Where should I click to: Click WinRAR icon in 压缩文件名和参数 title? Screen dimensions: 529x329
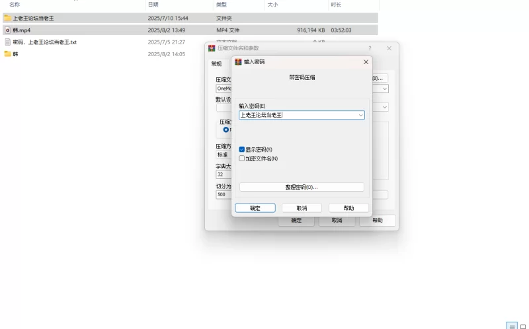coord(212,48)
